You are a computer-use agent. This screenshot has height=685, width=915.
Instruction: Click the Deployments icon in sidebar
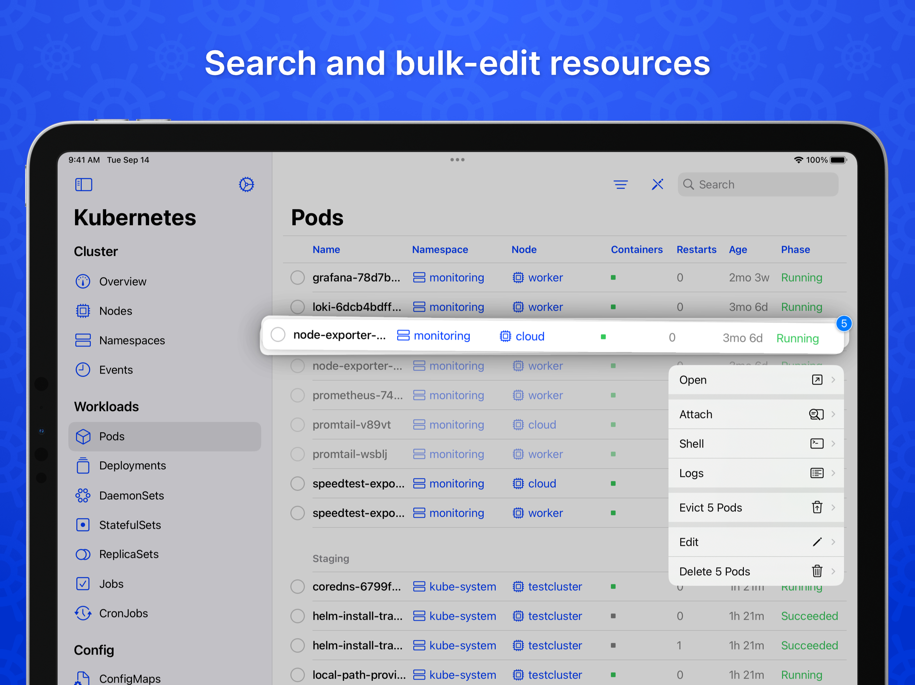[x=83, y=466]
